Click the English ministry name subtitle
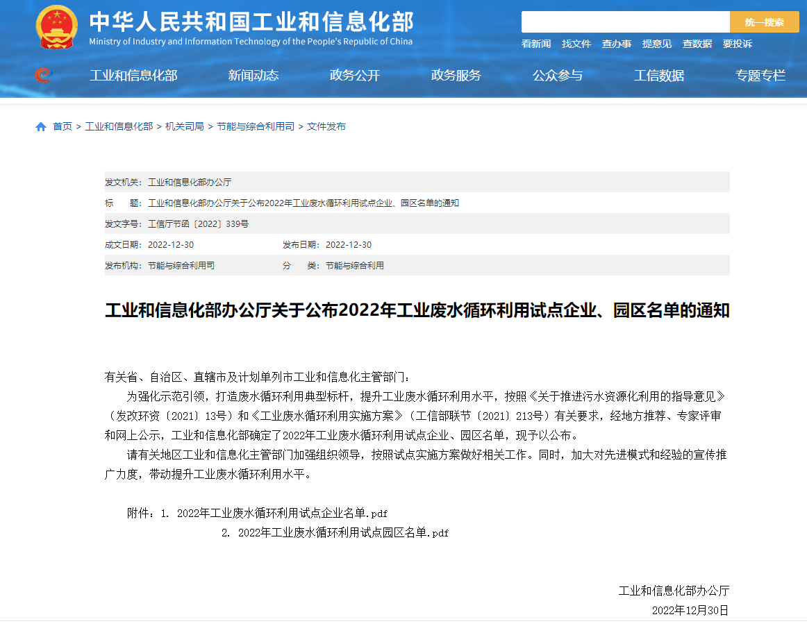The height and width of the screenshot is (626, 807). pyautogui.click(x=251, y=42)
